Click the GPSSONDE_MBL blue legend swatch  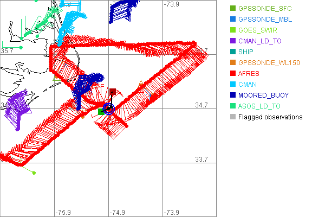233,20
